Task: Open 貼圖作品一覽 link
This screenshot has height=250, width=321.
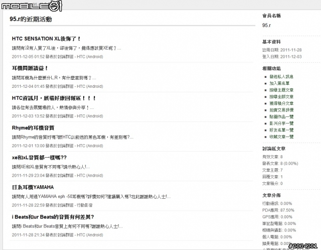Action: (281, 116)
